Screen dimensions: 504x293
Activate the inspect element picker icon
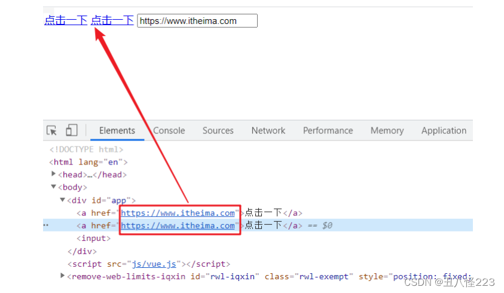pos(51,130)
